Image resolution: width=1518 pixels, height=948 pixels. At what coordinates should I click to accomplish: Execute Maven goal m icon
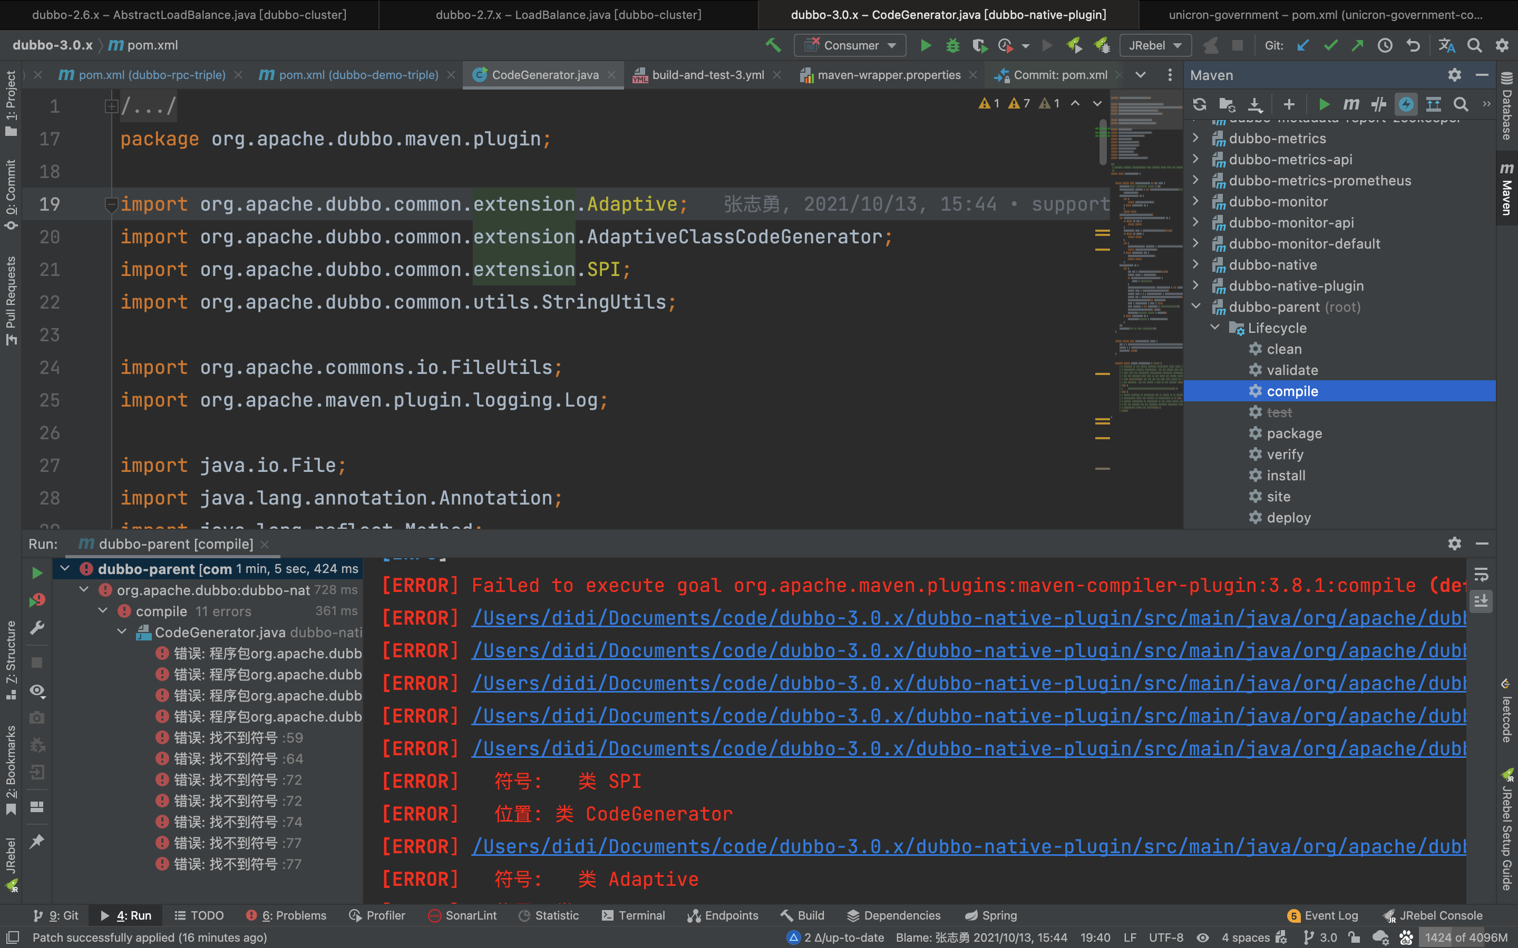1351,104
